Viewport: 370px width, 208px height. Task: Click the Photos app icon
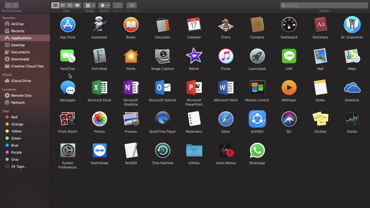coord(99,119)
